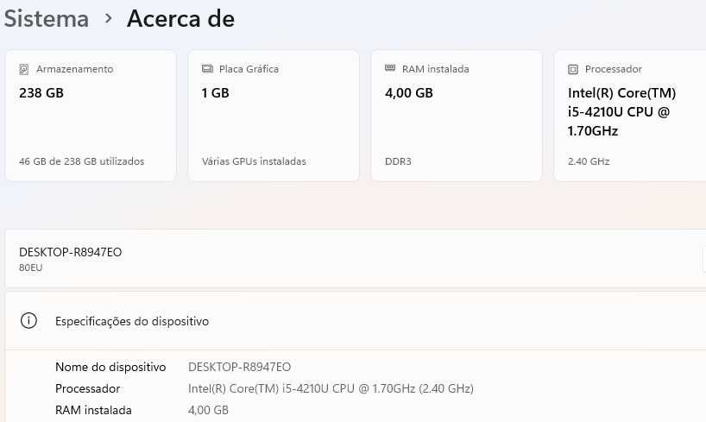Viewport: 706px width, 422px height.
Task: Click the 'Várias GPUs instaladas' text
Action: [254, 161]
